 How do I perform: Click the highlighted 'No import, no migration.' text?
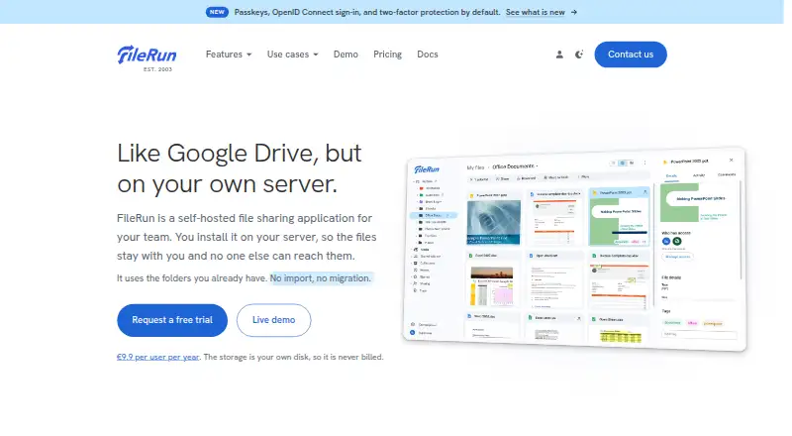click(x=320, y=278)
